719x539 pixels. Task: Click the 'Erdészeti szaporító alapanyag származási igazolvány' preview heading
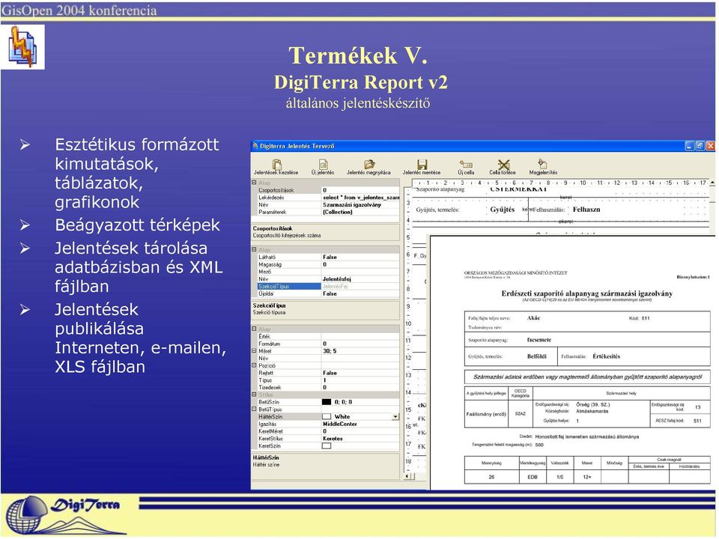coord(587,293)
